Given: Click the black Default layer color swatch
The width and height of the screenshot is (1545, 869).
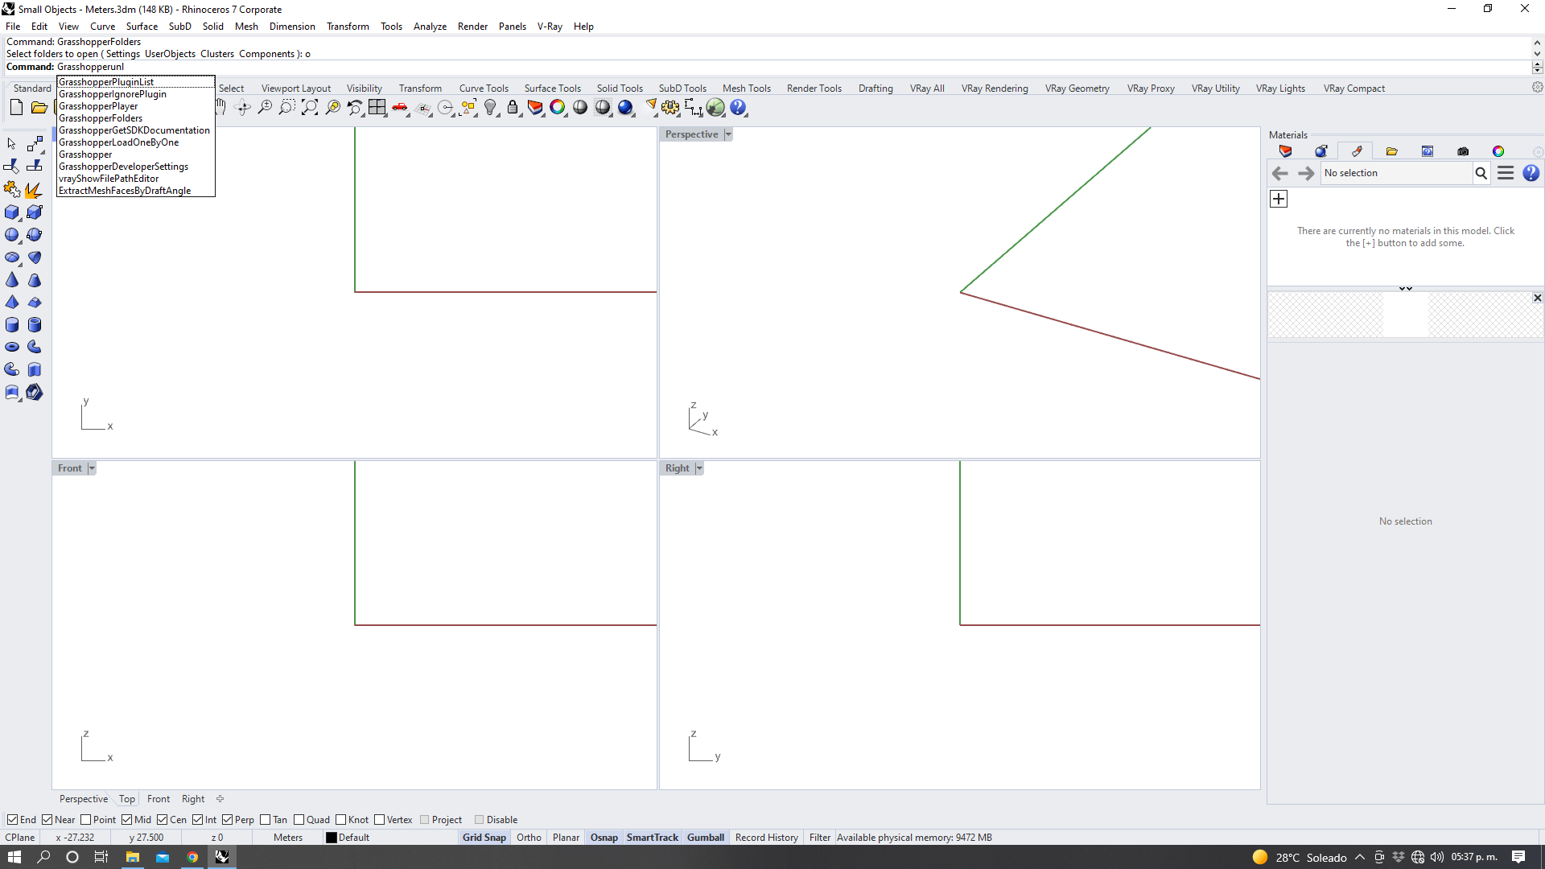Looking at the screenshot, I should [x=331, y=838].
